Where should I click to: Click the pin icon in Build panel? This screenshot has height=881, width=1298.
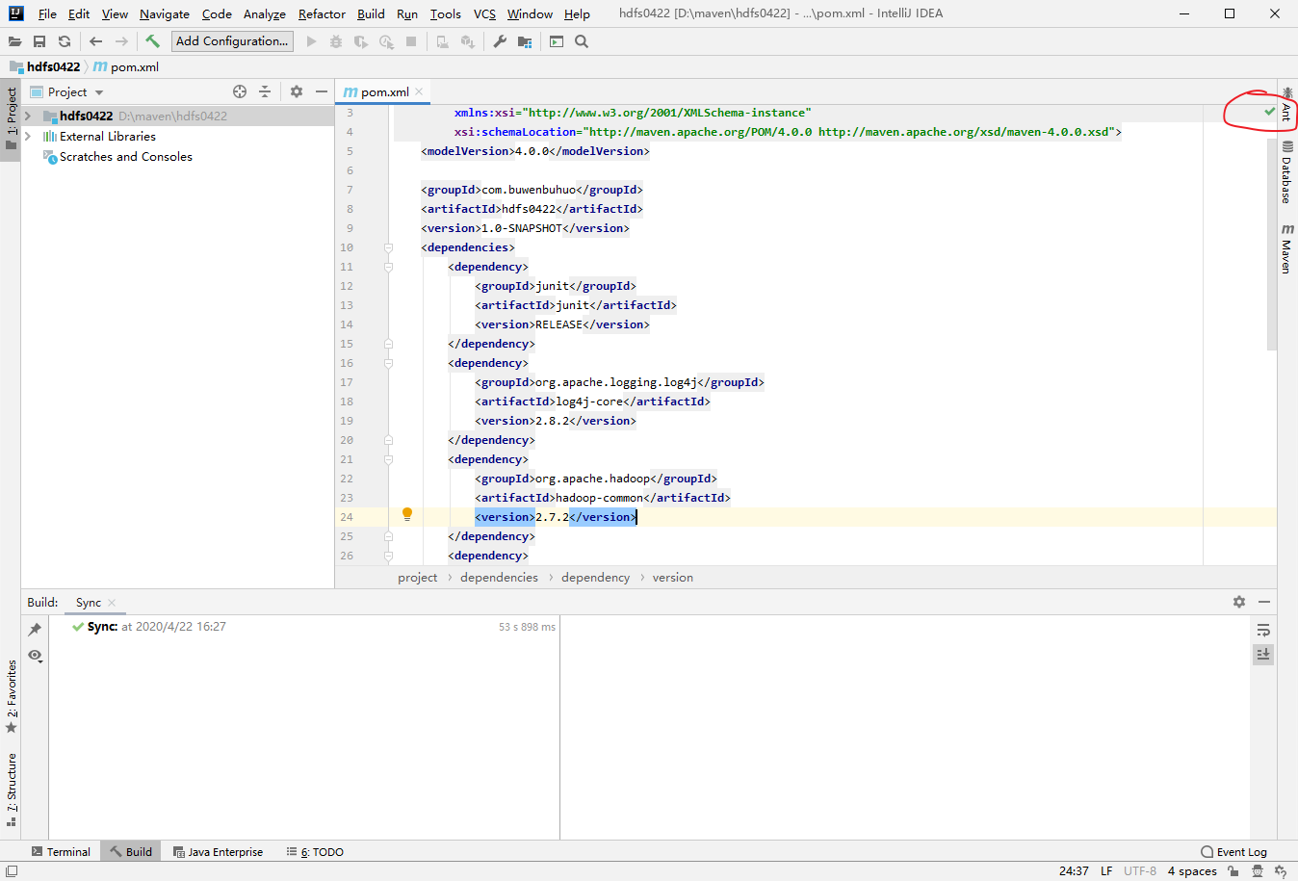tap(35, 630)
